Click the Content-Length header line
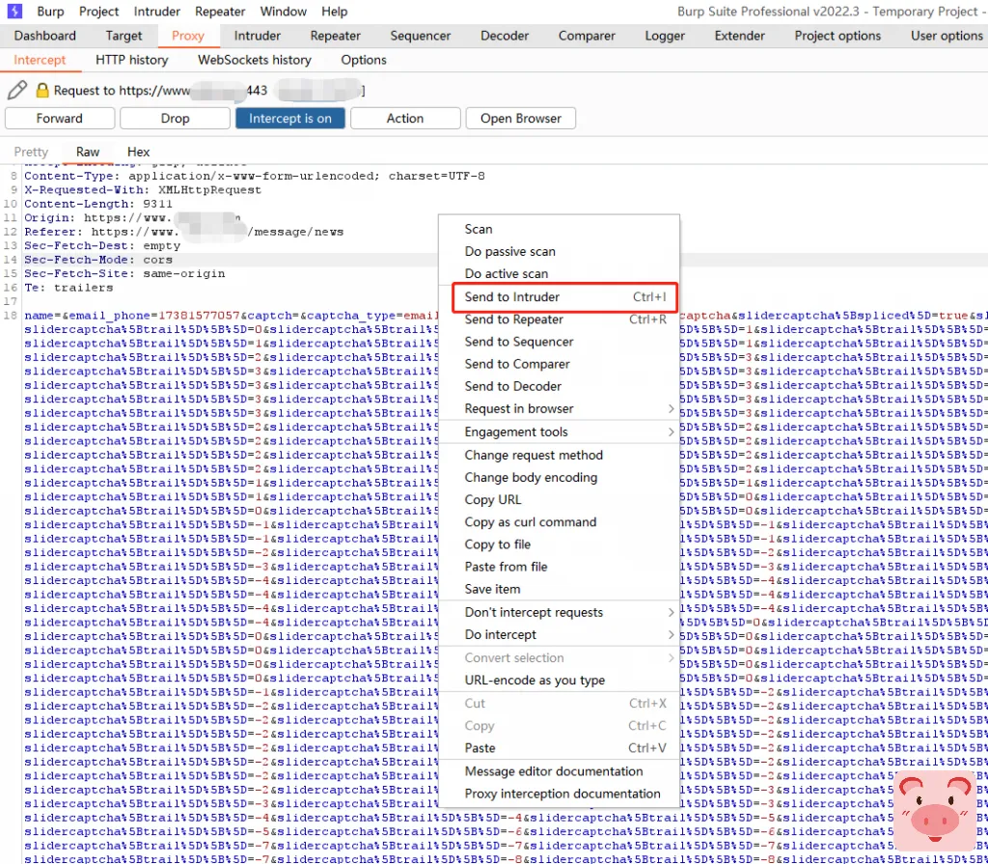Image resolution: width=988 pixels, height=864 pixels. (98, 204)
